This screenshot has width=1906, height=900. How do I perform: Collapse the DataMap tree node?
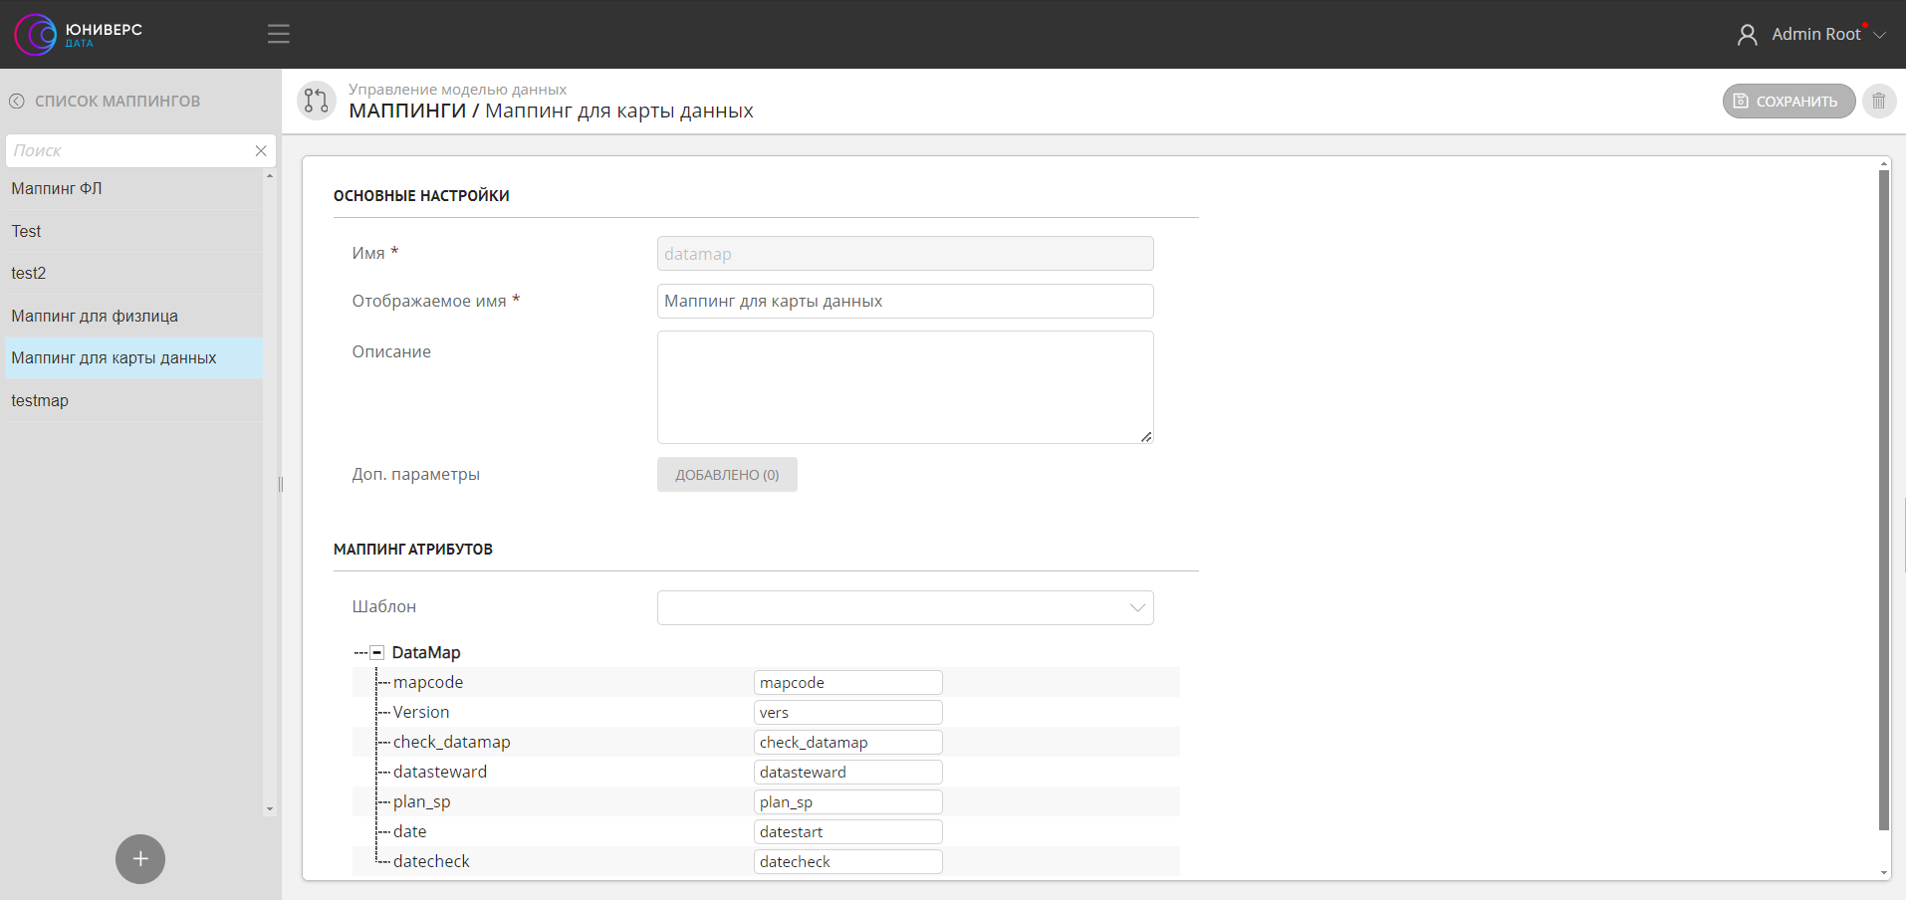point(377,653)
